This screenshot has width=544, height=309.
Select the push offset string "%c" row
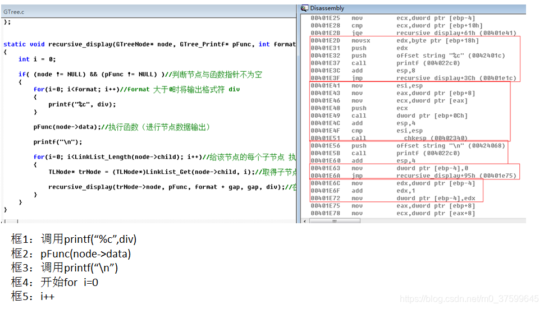click(x=408, y=56)
